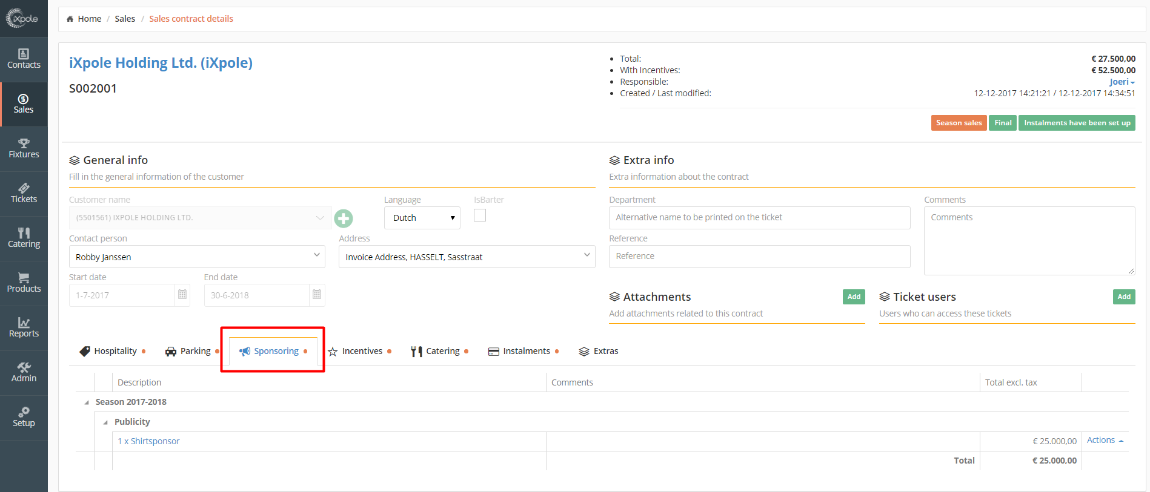Open the Instalments tab
Image resolution: width=1150 pixels, height=492 pixels.
pos(523,351)
